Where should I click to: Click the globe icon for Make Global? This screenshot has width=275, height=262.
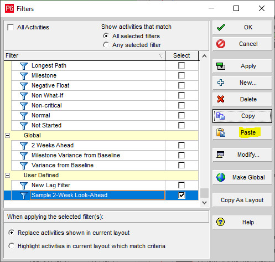(x=221, y=177)
